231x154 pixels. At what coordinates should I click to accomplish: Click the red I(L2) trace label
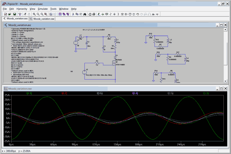(65, 93)
